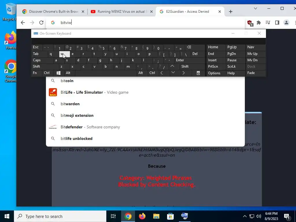Open Task View on the taskbar

click(113, 216)
